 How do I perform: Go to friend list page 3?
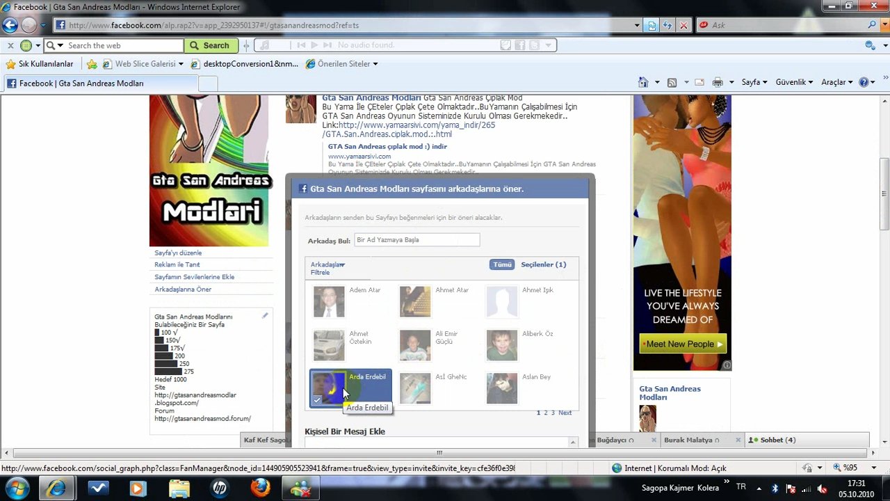[553, 413]
